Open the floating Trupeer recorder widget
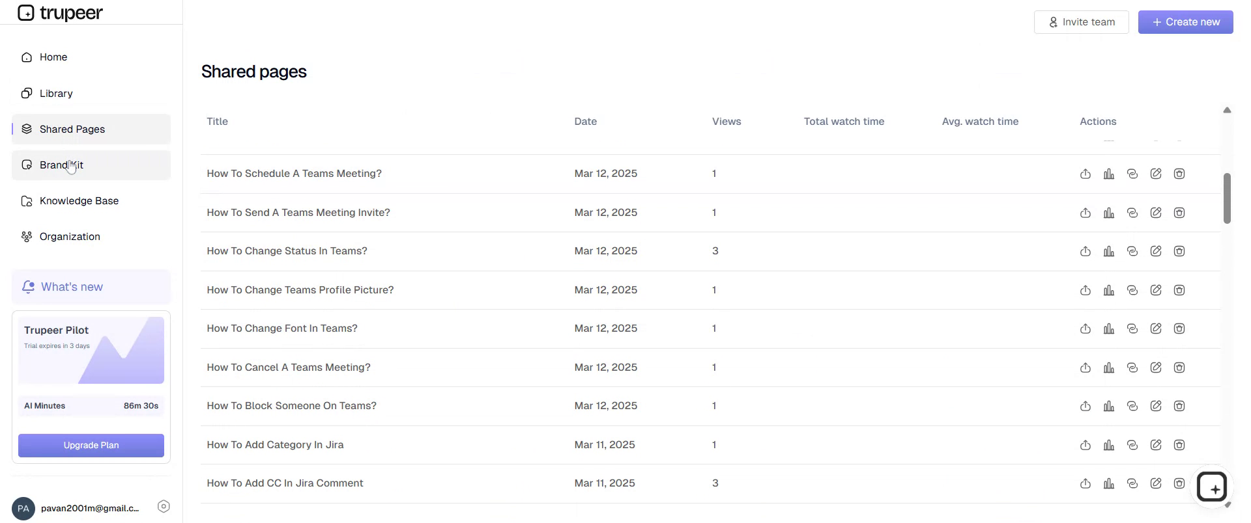This screenshot has width=1251, height=523. [x=1212, y=487]
